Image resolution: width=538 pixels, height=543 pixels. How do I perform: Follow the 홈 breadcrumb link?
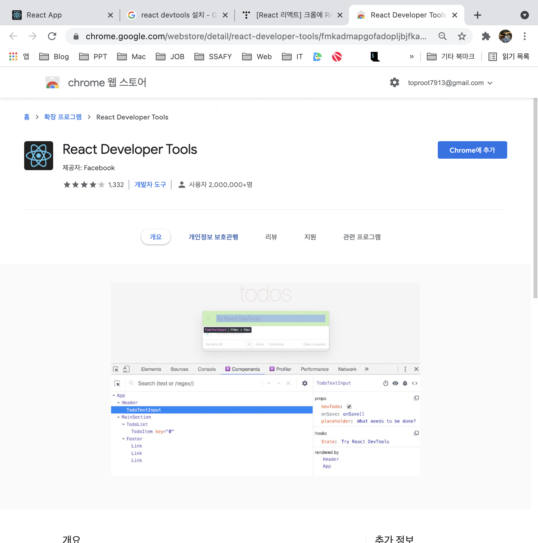(x=27, y=117)
